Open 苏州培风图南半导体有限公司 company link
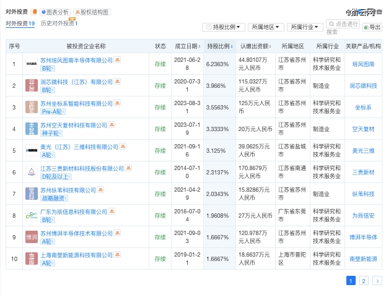 click(76, 60)
